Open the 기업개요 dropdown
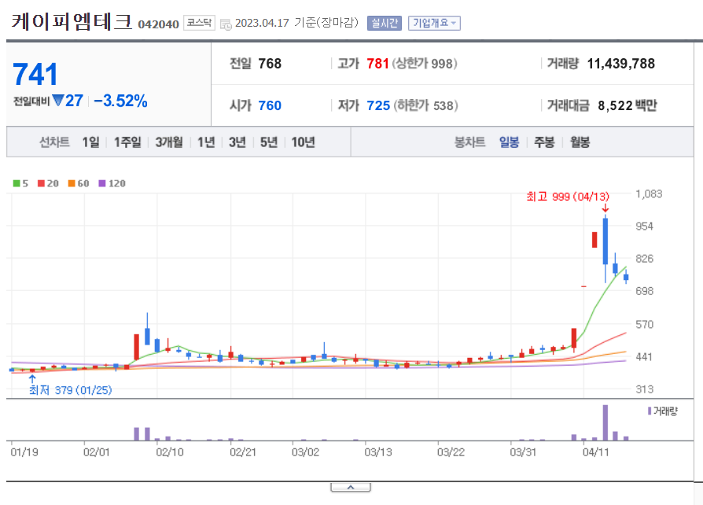 (434, 23)
